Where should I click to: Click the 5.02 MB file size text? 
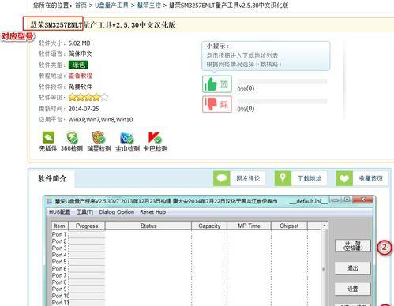79,43
